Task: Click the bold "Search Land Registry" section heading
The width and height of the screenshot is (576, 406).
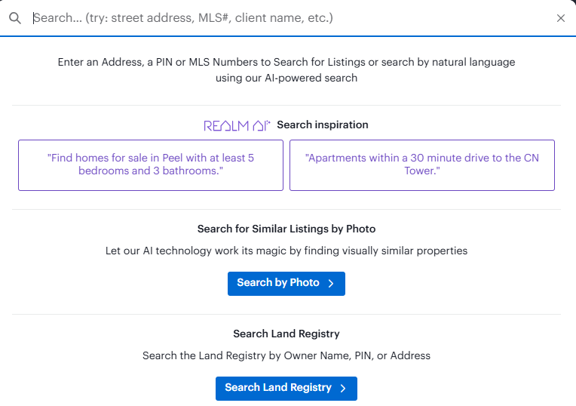Action: point(286,334)
